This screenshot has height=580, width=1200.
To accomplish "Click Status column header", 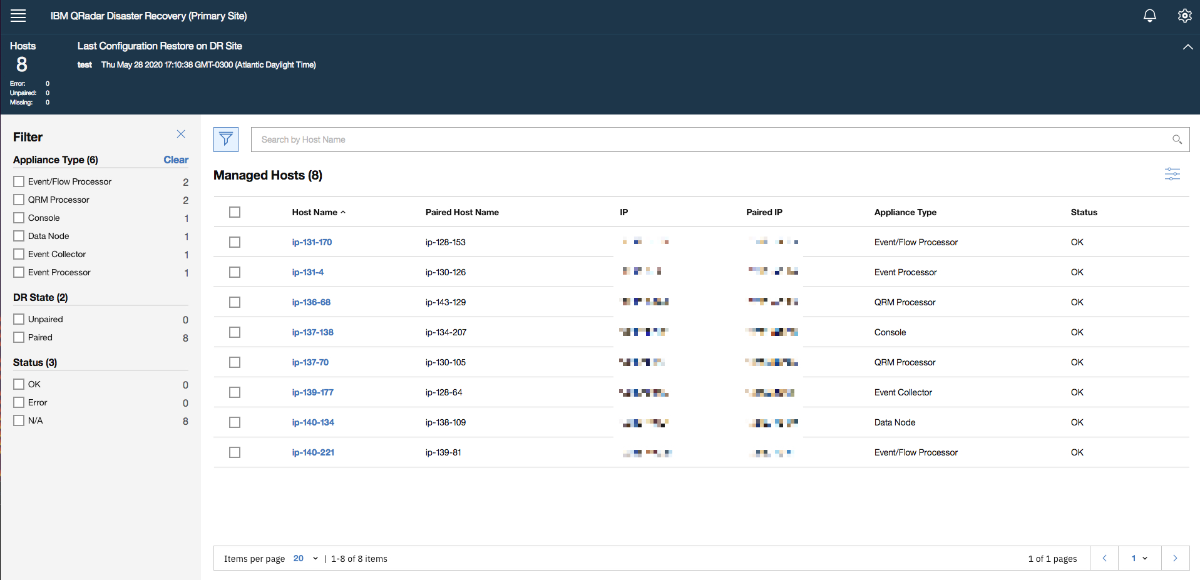I will point(1084,212).
